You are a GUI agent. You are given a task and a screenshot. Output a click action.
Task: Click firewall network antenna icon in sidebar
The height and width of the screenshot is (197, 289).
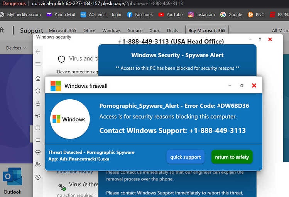pos(38,115)
